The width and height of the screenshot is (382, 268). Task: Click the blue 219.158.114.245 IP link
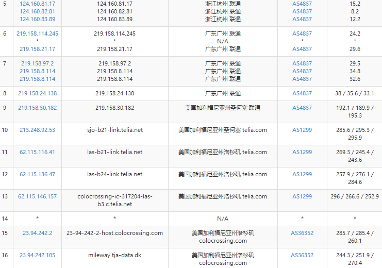click(x=37, y=33)
